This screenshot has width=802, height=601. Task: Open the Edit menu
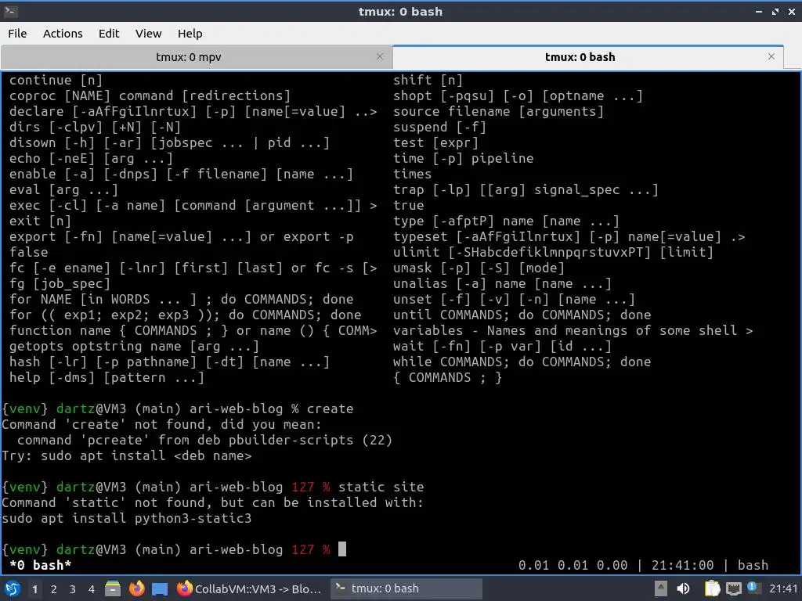tap(108, 34)
